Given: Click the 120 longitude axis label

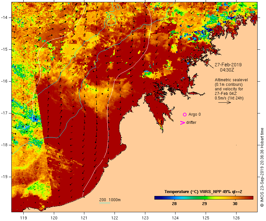Looking at the screenshot, I should pyautogui.click(x=54, y=218).
